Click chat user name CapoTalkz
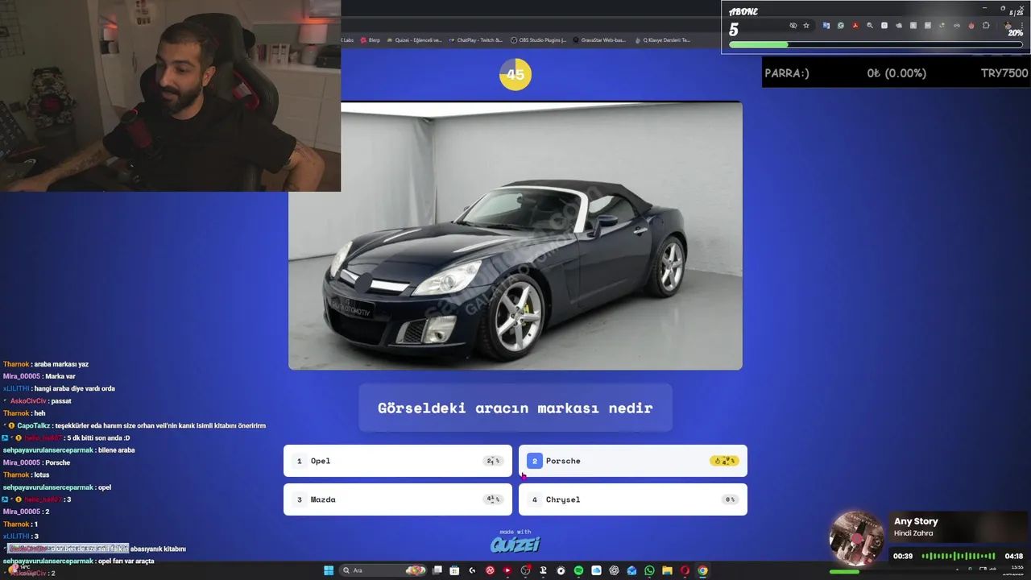 32,425
